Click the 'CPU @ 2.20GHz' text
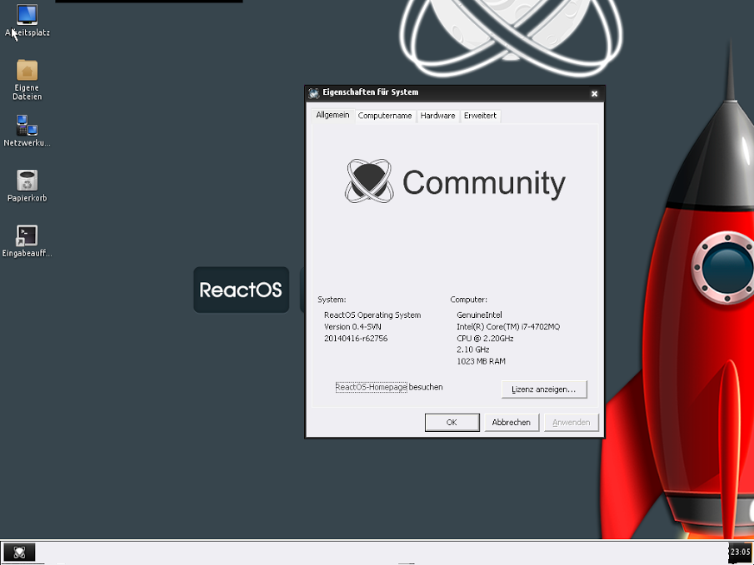The width and height of the screenshot is (754, 565). (x=485, y=338)
